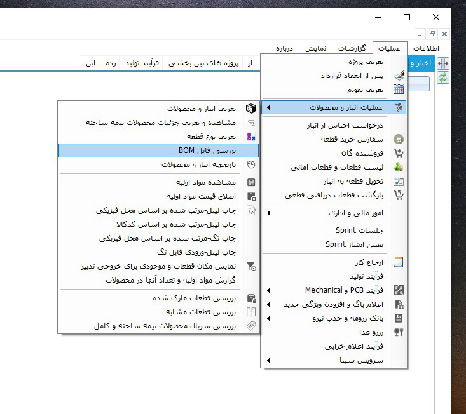Click the cart icon beside عملیات انبار و محصولات

click(399, 107)
